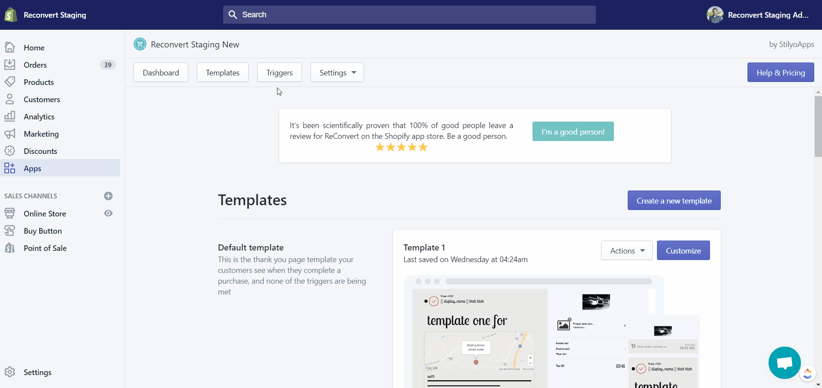Click the Settings gear icon in sidebar
Viewport: 822px width, 388px height.
coord(9,372)
